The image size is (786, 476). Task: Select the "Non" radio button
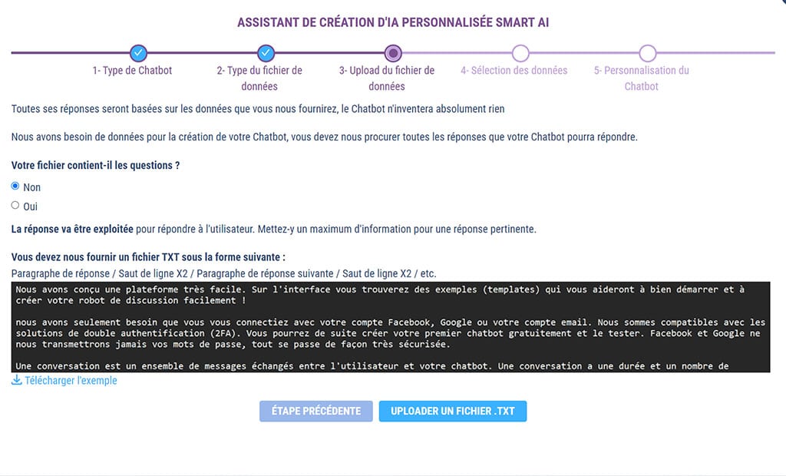[15, 187]
